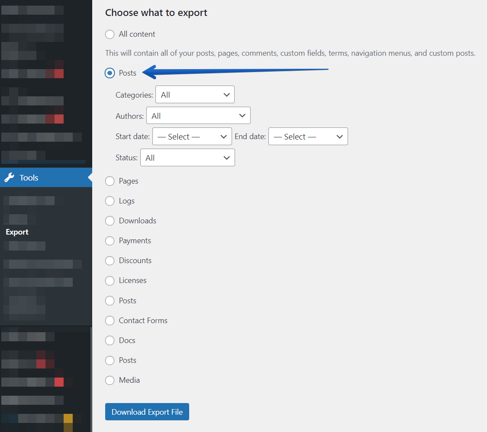Choose the Docs radio option
487x432 pixels.
tap(110, 340)
